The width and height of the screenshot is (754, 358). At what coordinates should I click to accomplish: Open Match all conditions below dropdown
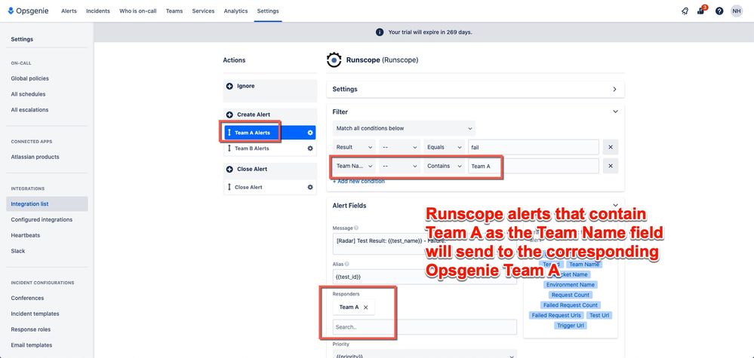(x=404, y=129)
